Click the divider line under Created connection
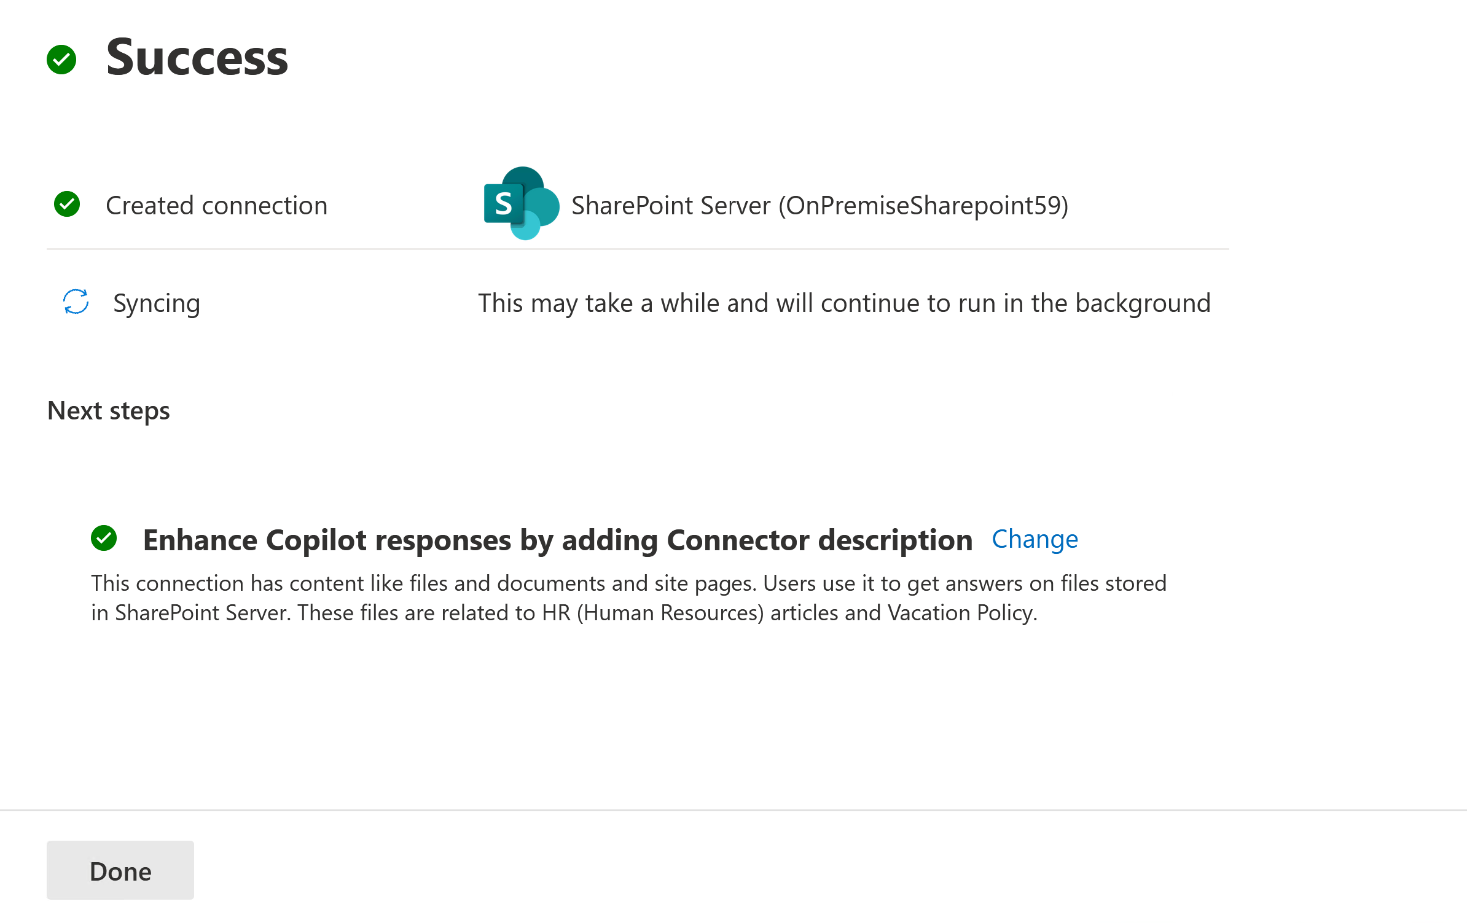 coord(638,249)
